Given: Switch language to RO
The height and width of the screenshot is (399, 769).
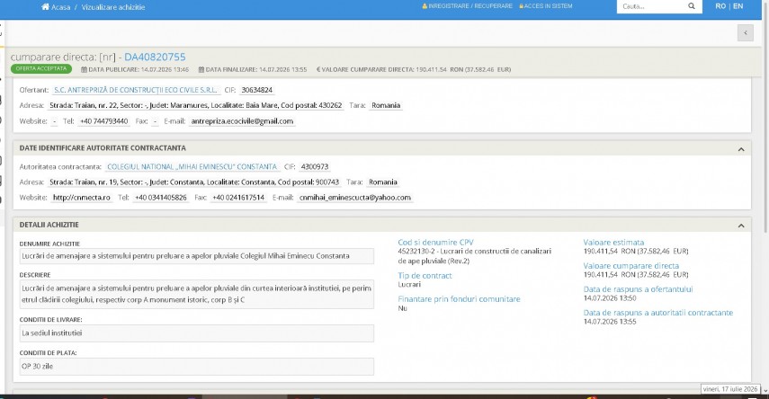Looking at the screenshot, I should (720, 6).
